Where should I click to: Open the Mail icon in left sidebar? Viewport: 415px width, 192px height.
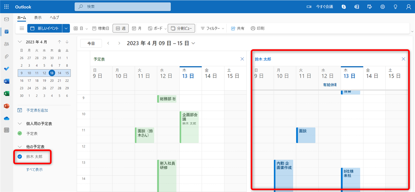(x=6, y=19)
